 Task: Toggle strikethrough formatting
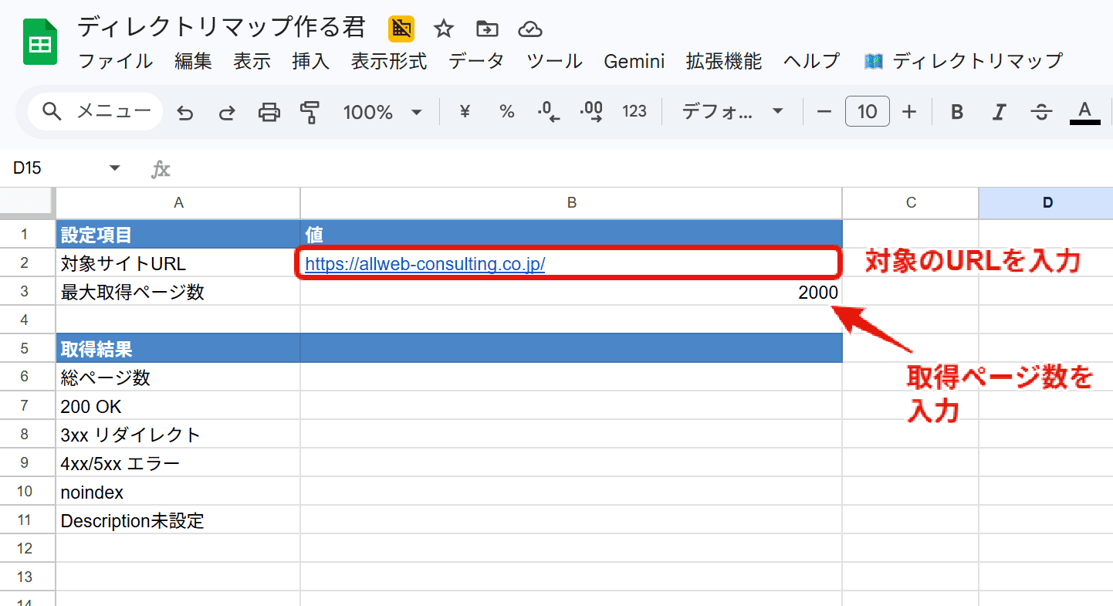click(1042, 113)
